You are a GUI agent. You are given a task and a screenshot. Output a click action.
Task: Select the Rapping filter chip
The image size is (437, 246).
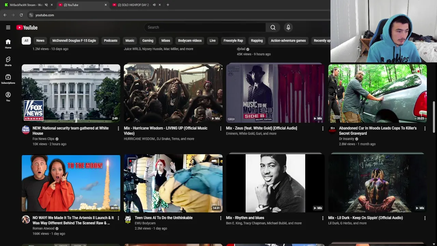[257, 41]
